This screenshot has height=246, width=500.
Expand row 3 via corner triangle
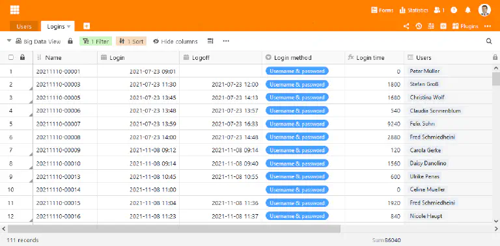pos(31,102)
